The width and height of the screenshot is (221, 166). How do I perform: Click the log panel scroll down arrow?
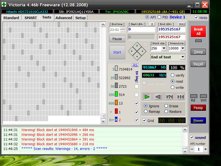(185, 151)
